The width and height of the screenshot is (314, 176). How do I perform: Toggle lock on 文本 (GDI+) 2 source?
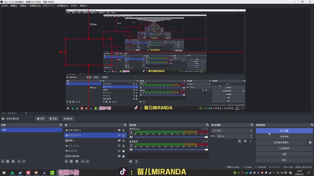point(124,130)
